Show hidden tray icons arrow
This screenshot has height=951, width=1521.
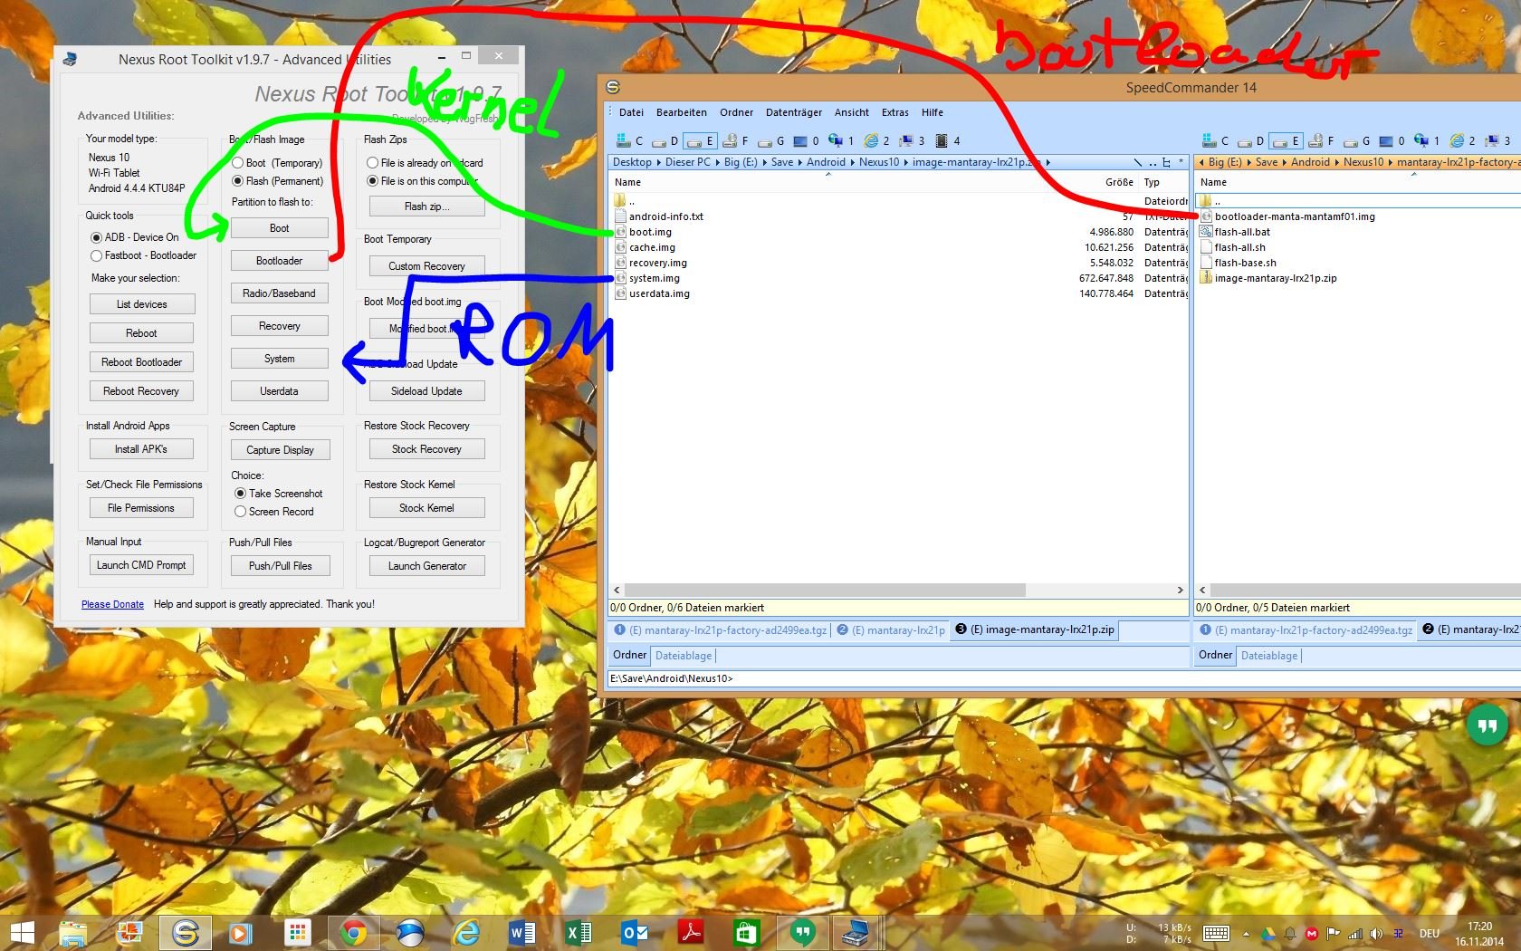(1246, 934)
